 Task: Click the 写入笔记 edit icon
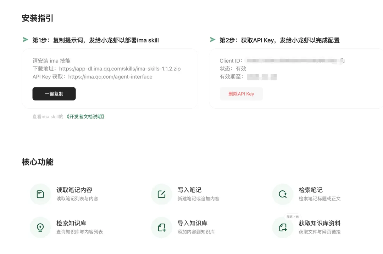coord(161,194)
